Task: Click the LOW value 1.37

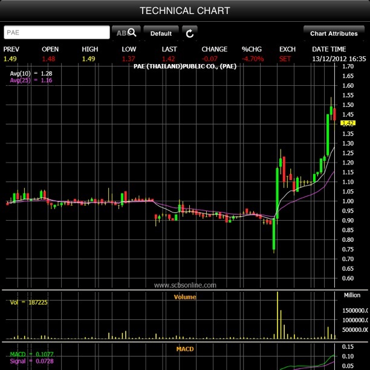Action: [128, 59]
